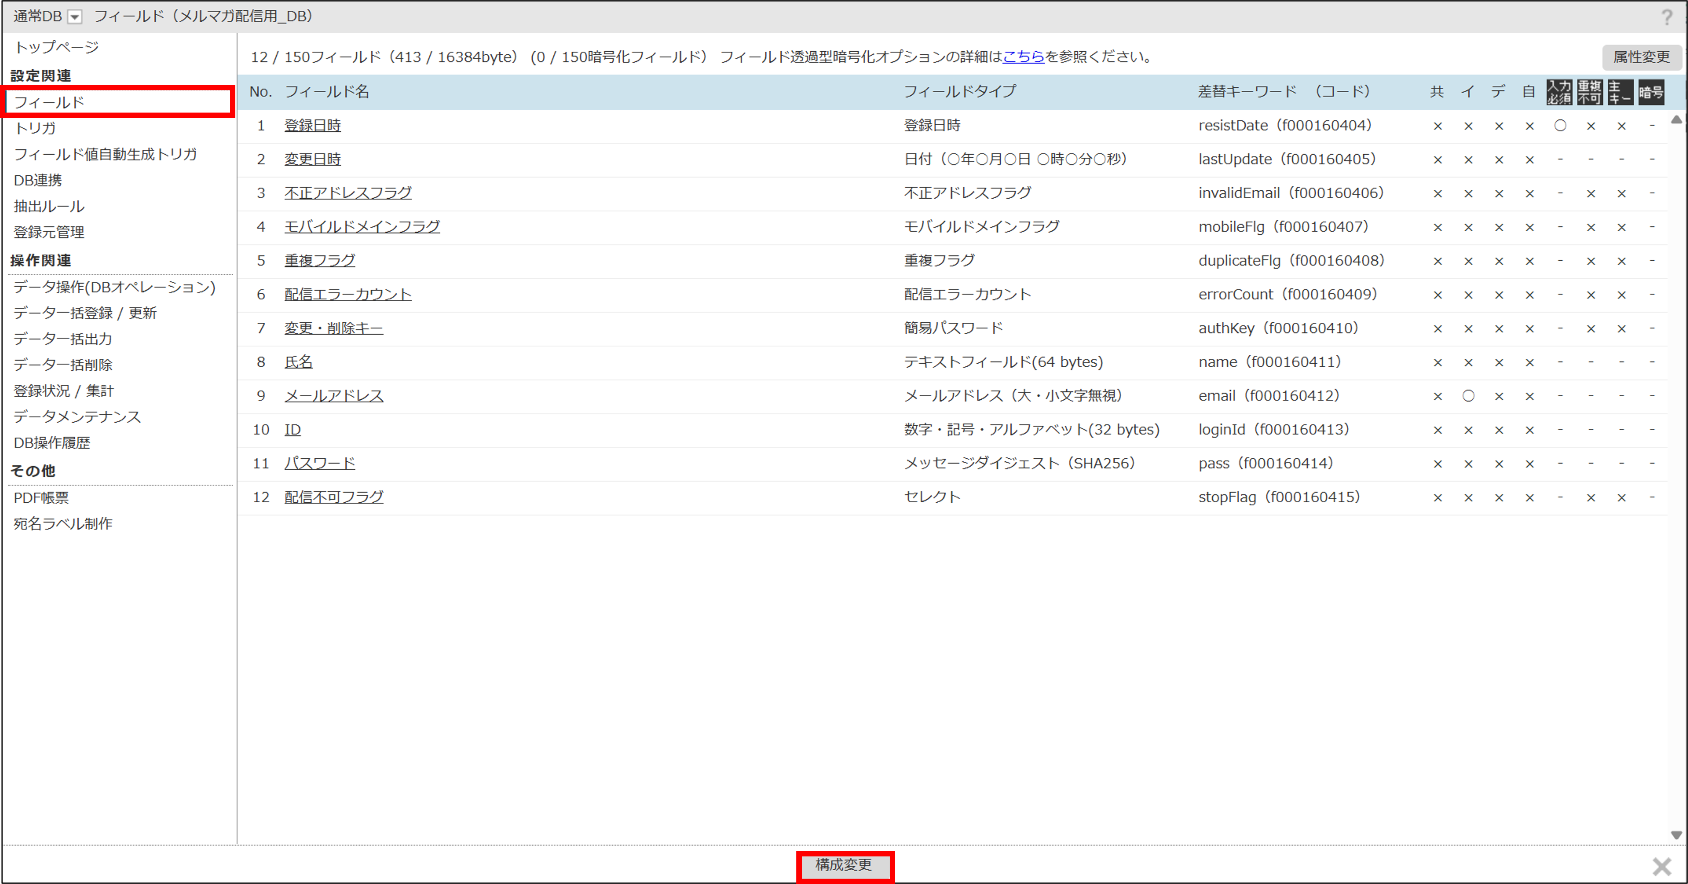Open help via question mark icon
The height and width of the screenshot is (884, 1688).
[1667, 16]
